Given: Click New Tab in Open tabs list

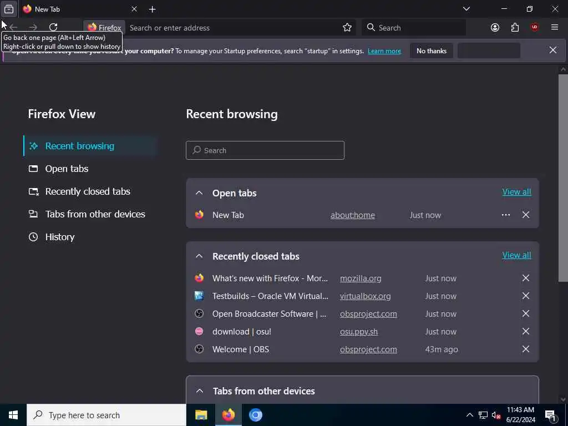Looking at the screenshot, I should (x=228, y=215).
